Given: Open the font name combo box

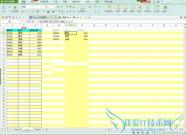Looking at the screenshot, I should (33, 7).
